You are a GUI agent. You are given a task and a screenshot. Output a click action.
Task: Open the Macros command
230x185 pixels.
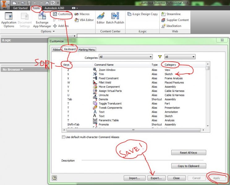tap(82, 14)
